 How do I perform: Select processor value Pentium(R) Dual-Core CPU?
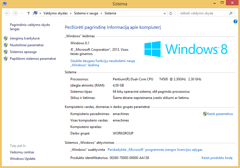click(x=133, y=79)
